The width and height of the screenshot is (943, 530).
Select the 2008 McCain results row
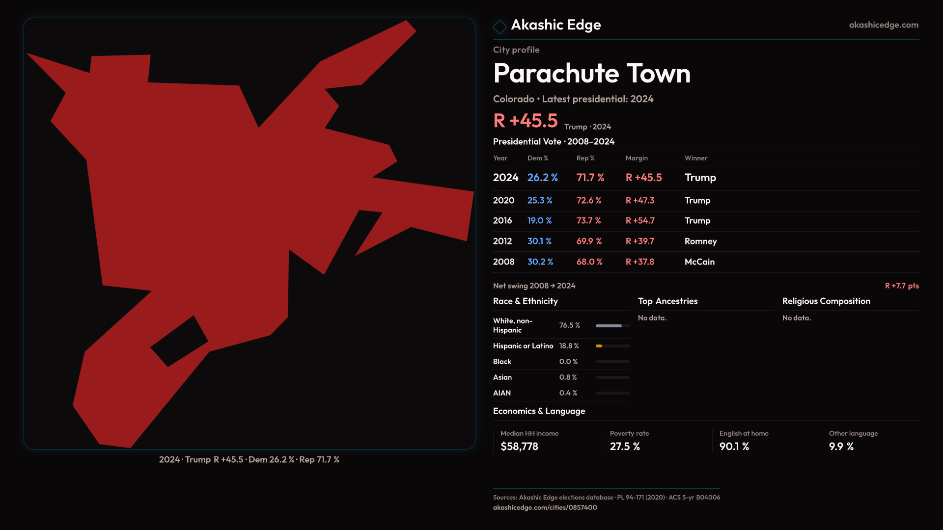604,262
